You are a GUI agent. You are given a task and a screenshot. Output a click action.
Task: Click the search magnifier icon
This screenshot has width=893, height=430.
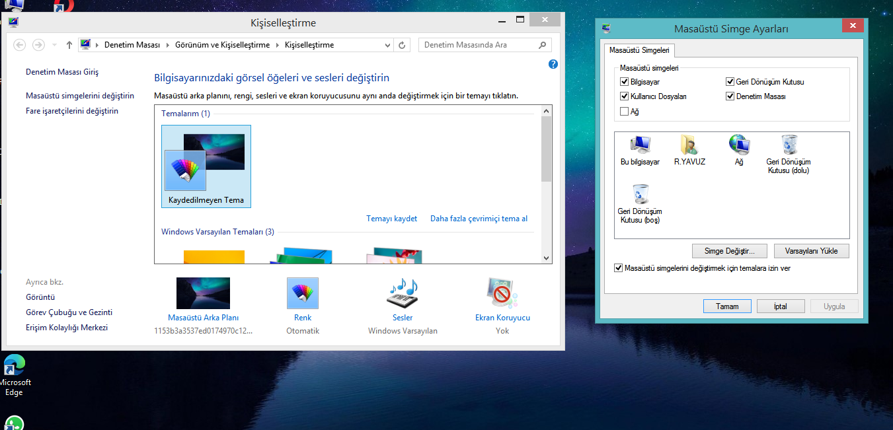pyautogui.click(x=542, y=45)
